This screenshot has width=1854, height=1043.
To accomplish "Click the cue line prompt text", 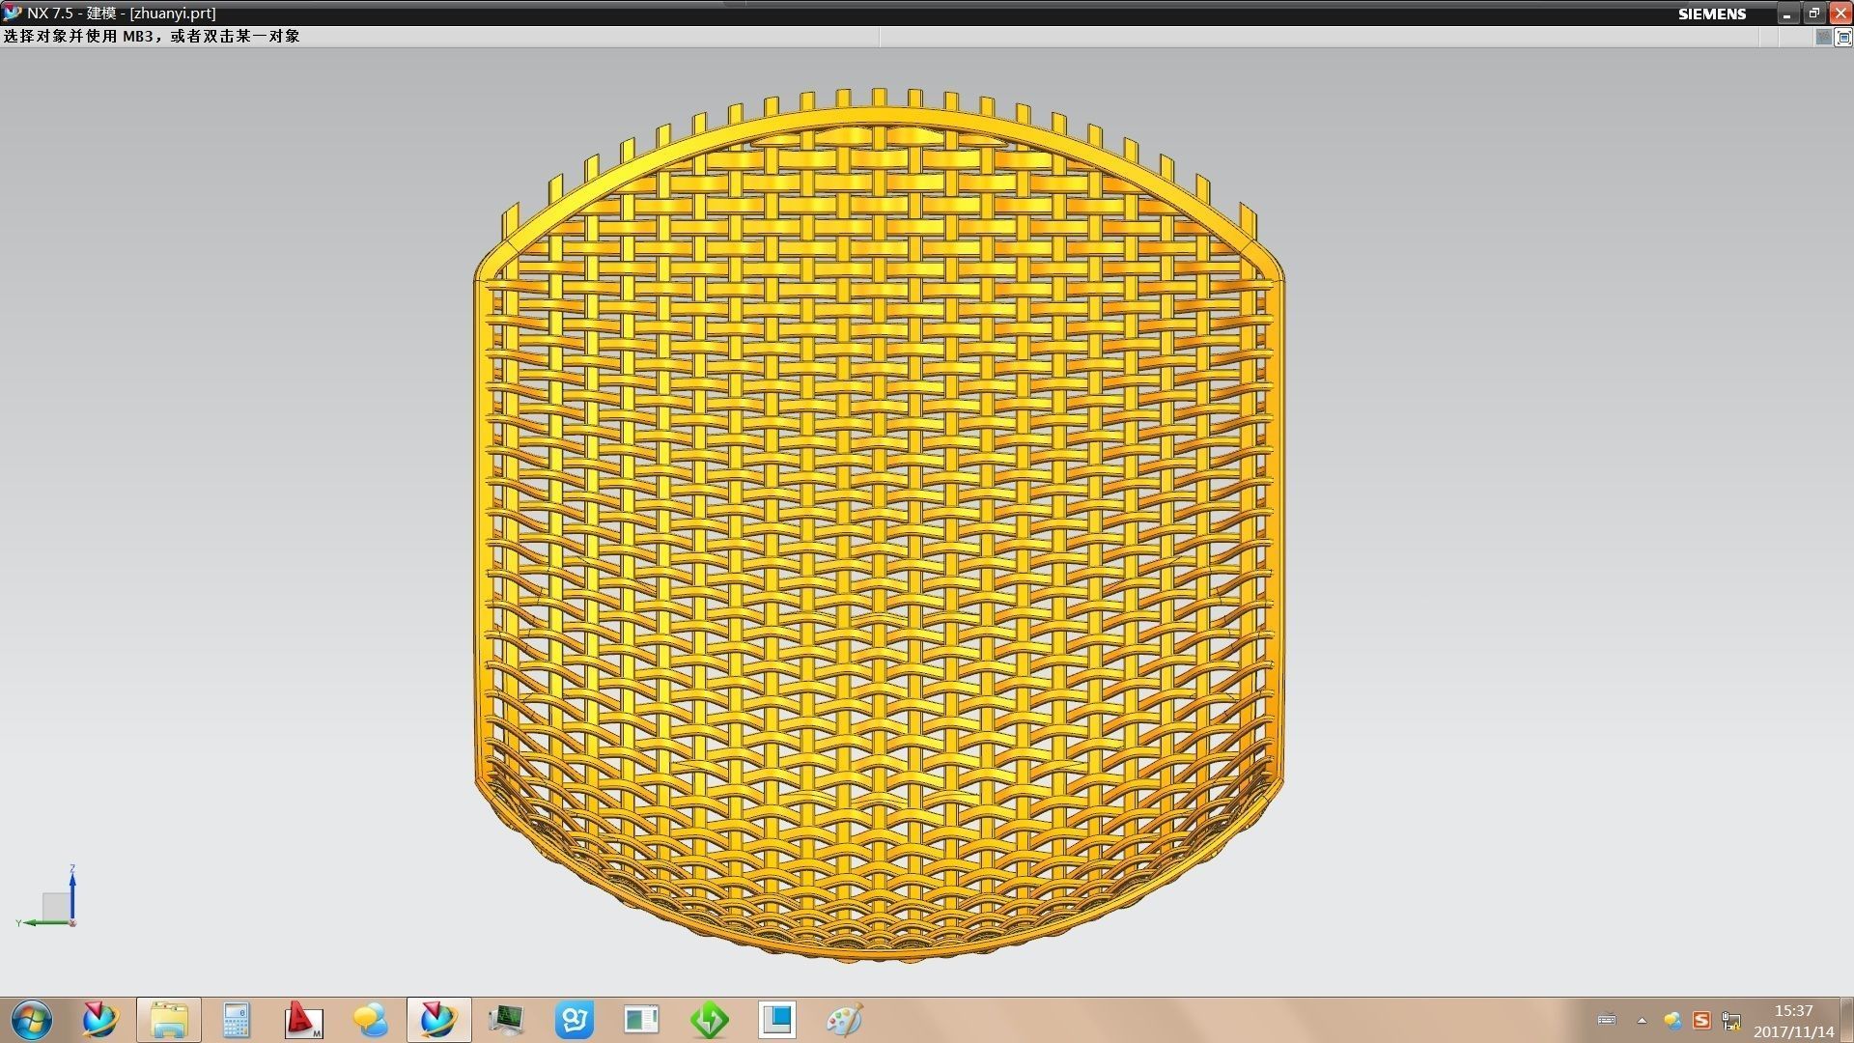I will (152, 37).
